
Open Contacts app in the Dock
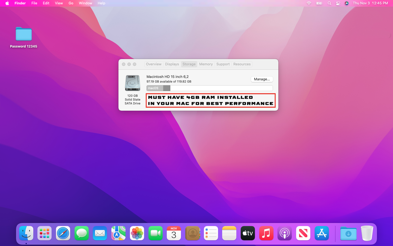[192, 233]
